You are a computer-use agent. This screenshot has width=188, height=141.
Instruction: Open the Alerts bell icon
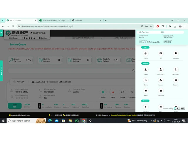pos(146,91)
